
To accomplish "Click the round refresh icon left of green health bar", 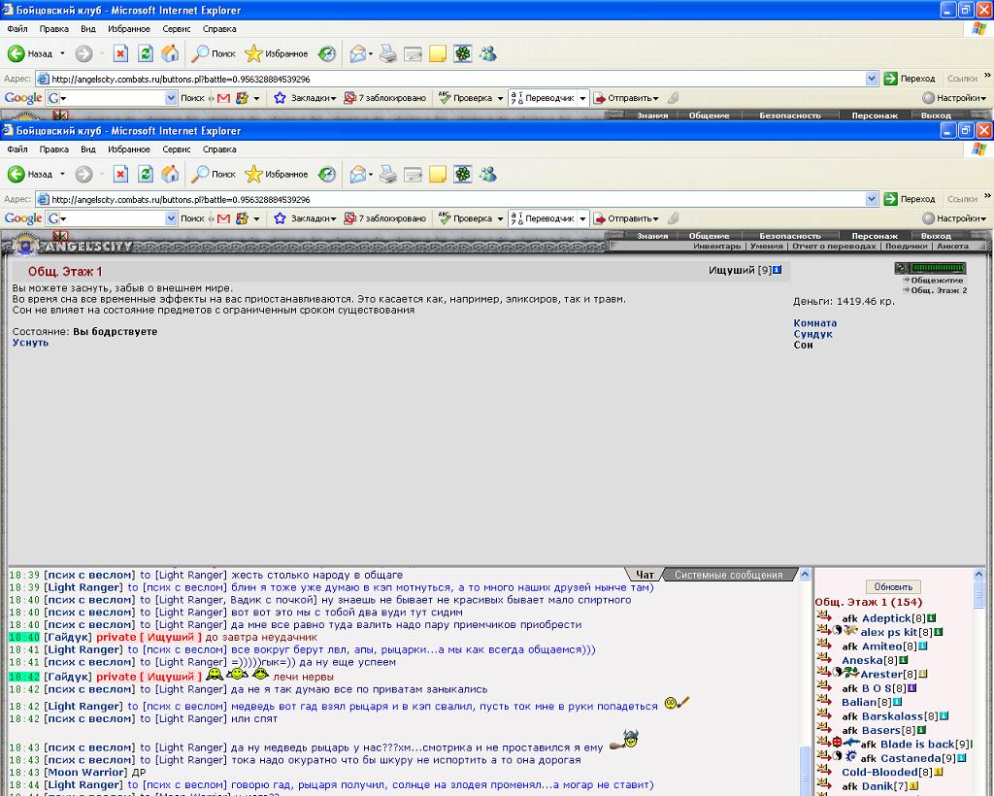I will point(902,268).
